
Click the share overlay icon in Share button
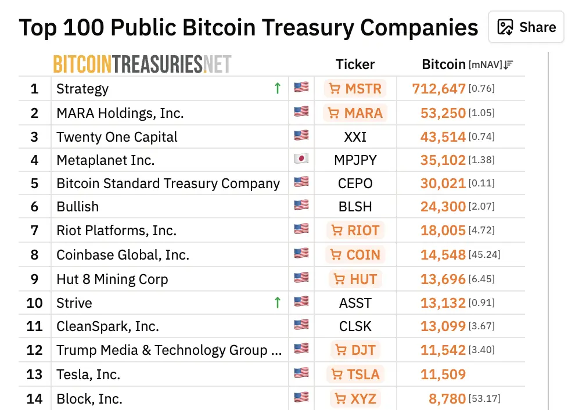tap(505, 27)
